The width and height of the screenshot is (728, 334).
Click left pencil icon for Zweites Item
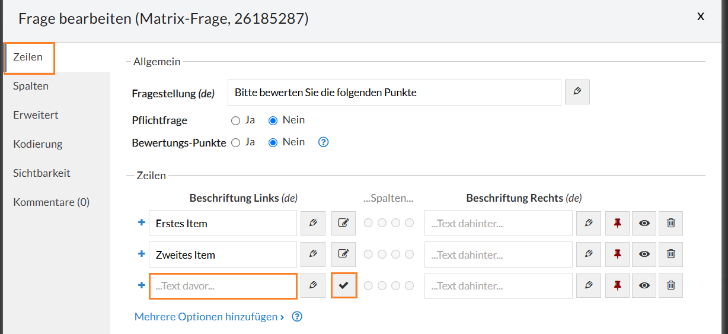313,254
